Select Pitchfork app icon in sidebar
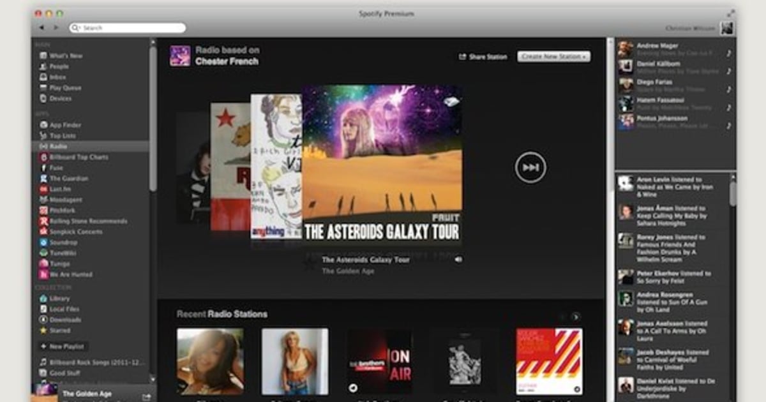This screenshot has height=402, width=766. click(43, 210)
